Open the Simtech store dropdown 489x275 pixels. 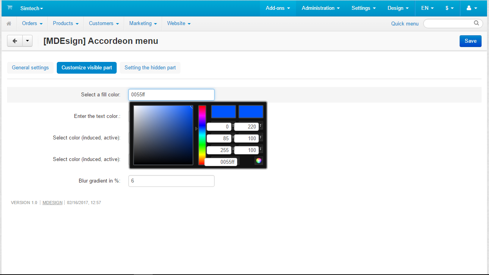pyautogui.click(x=32, y=8)
